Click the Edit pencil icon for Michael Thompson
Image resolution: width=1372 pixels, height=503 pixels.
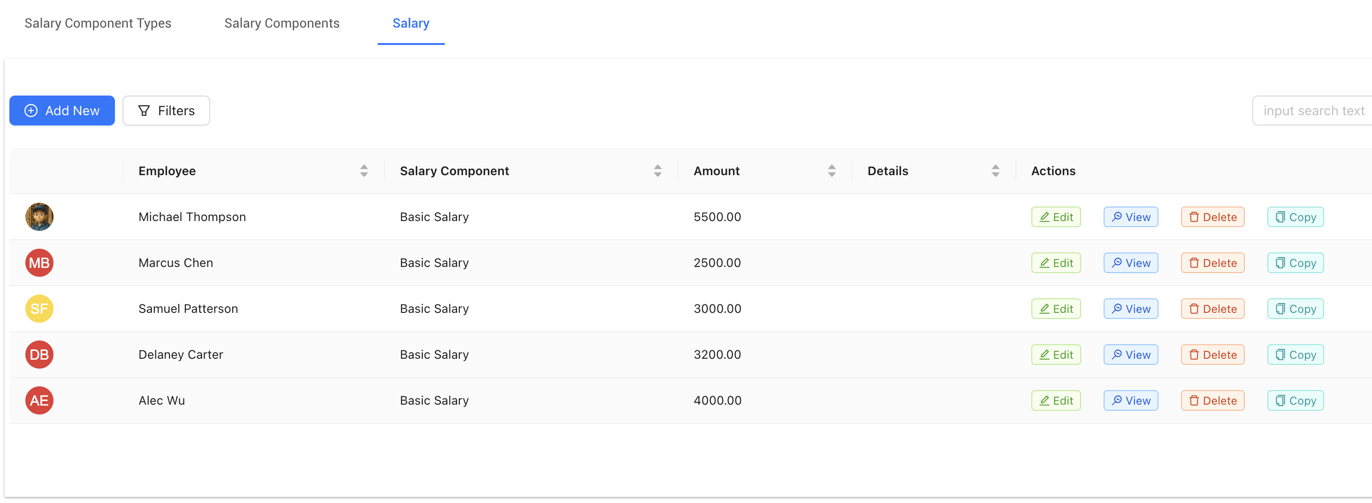[1044, 217]
